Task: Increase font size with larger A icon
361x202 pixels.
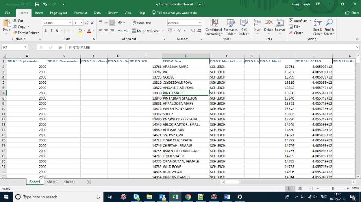Action: (x=87, y=23)
